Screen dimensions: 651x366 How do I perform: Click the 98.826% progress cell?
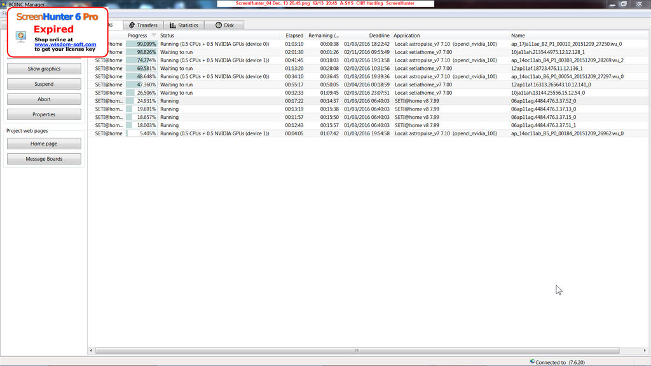142,52
